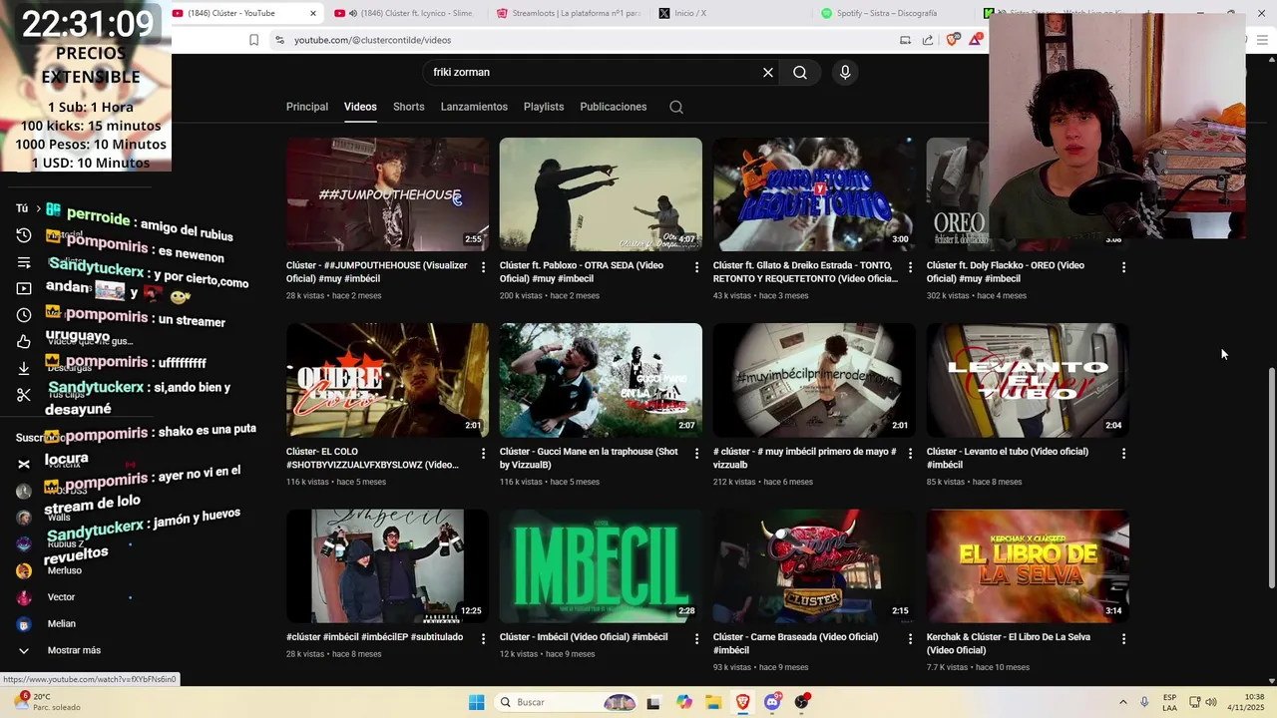1277x718 pixels.
Task: Play the green IMBECIL video thumbnail
Action: pyautogui.click(x=601, y=566)
